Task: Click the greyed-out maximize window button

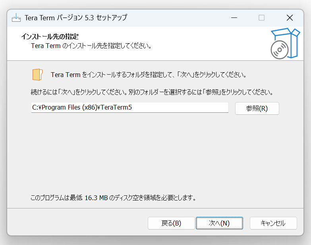Action: point(261,17)
